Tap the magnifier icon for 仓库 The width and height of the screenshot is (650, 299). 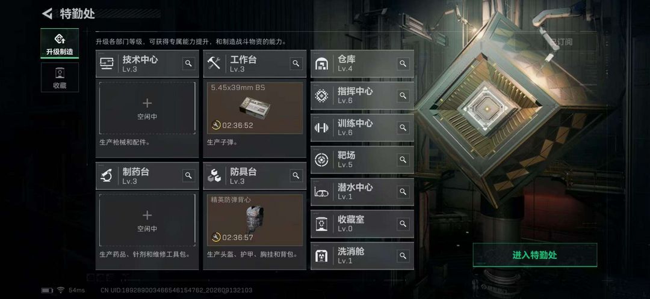click(x=403, y=63)
